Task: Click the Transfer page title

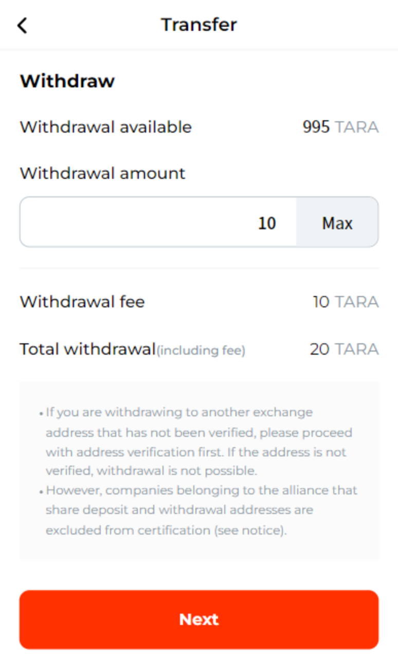Action: click(199, 25)
